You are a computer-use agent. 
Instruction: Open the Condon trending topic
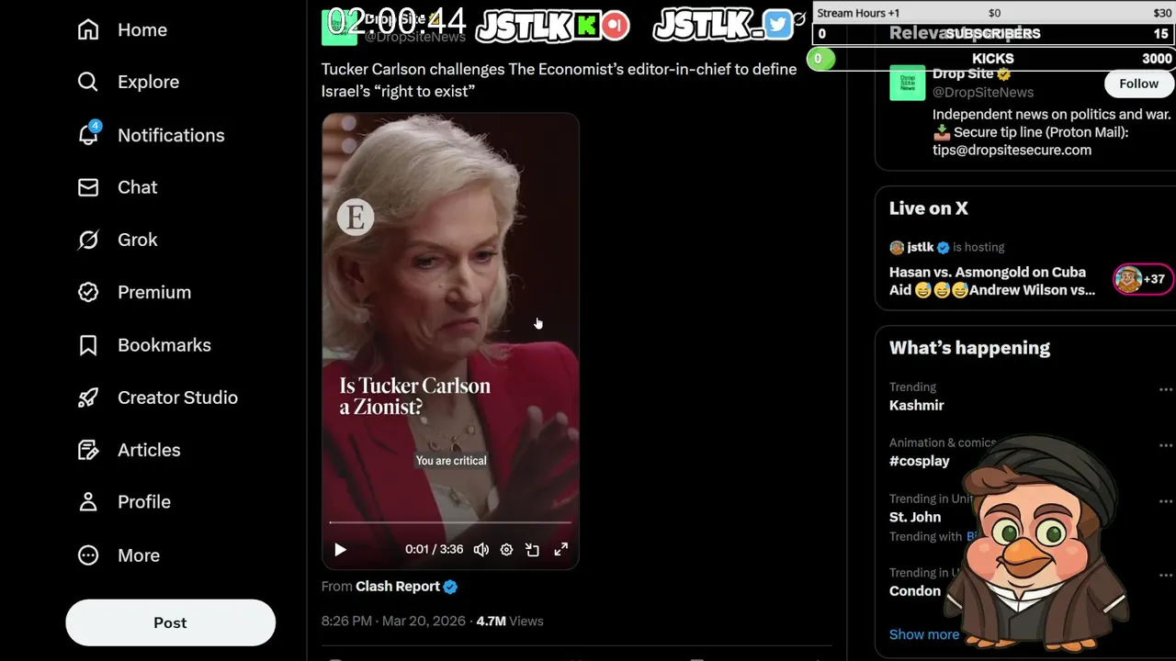(x=915, y=591)
